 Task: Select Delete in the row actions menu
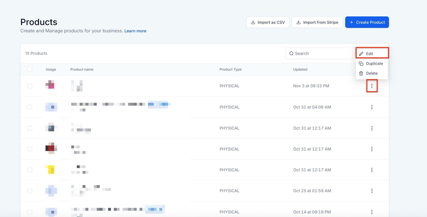click(371, 73)
